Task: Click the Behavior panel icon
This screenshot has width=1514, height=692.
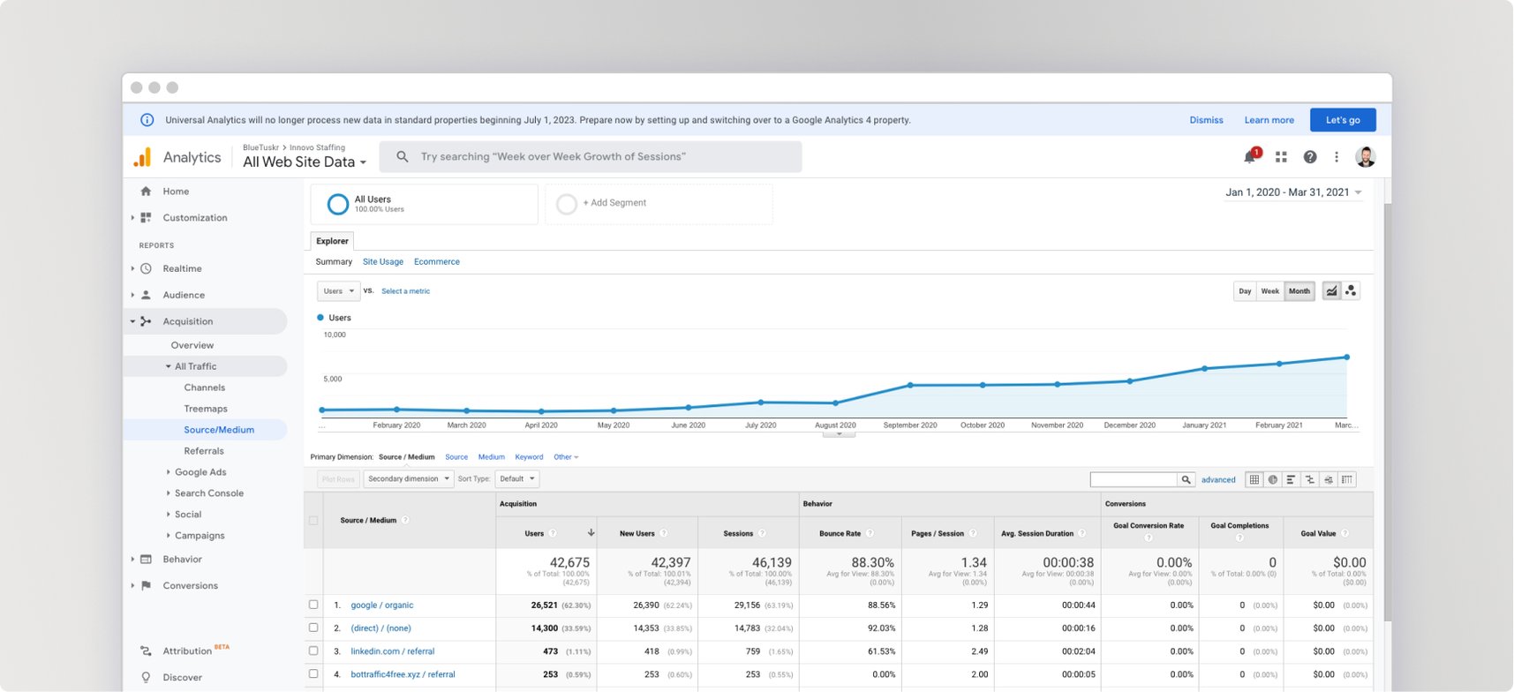Action: (146, 560)
